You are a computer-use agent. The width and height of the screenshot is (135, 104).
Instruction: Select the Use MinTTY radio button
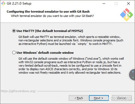pyautogui.click(x=14, y=31)
